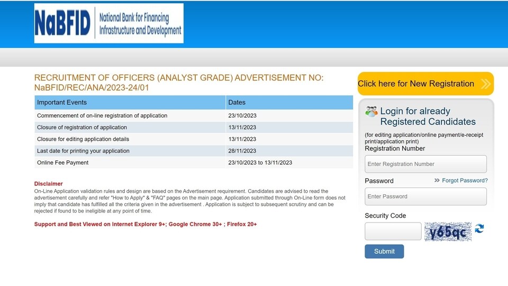Submit the login form

pos(384,251)
